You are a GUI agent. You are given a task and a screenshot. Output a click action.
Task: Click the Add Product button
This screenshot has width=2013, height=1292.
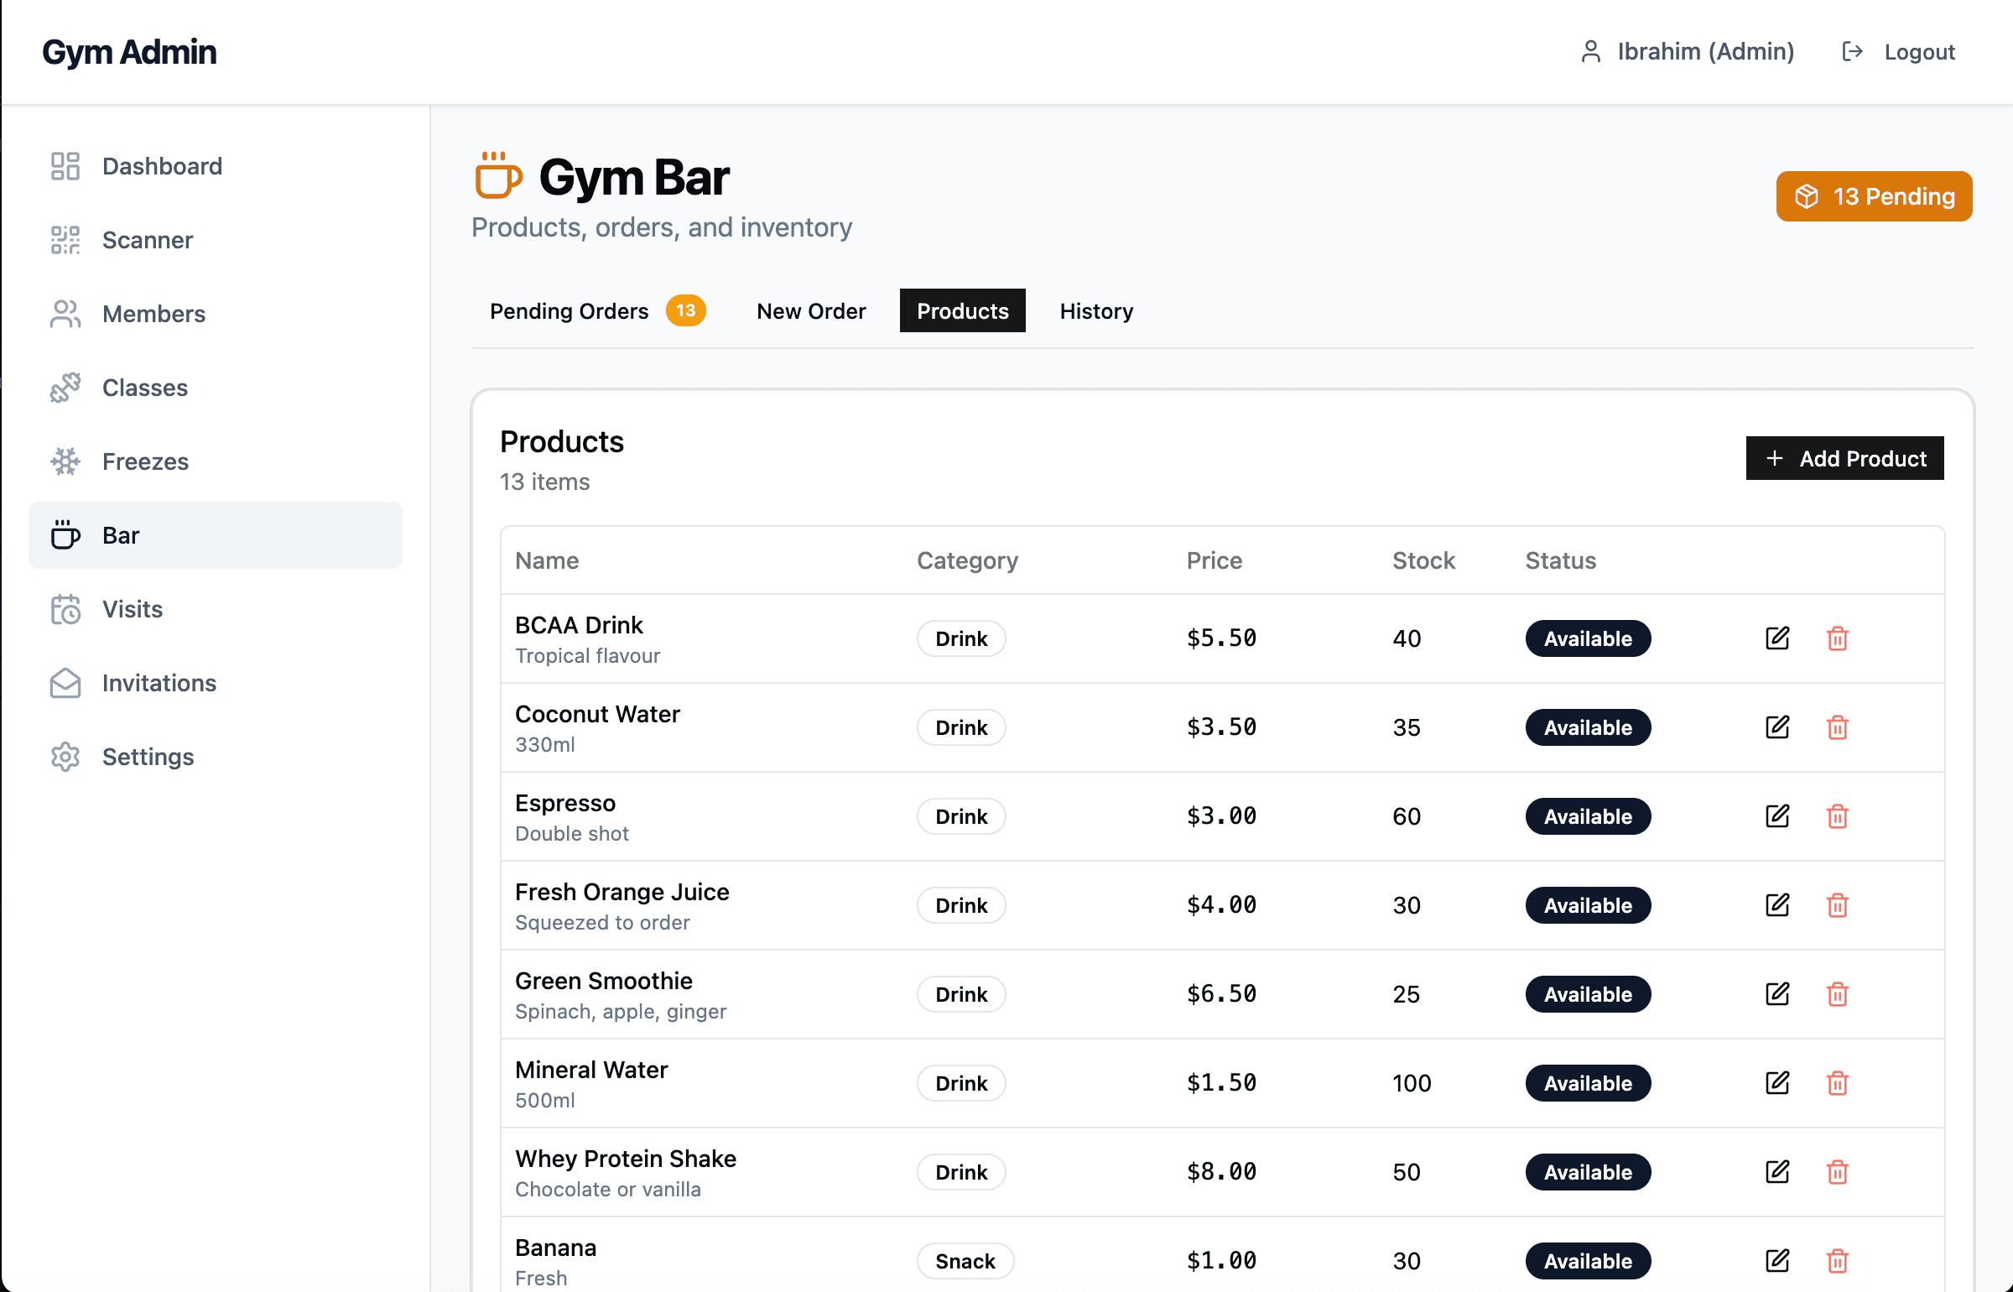[1844, 458]
